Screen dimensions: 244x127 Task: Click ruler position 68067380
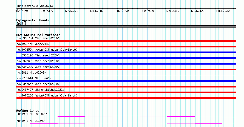(x=97, y=11)
